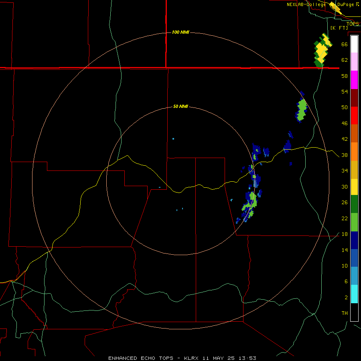Click the 50 legend value

pyautogui.click(x=345, y=107)
